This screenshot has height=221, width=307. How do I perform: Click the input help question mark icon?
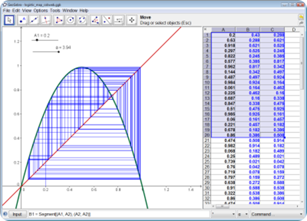[x=5, y=214]
